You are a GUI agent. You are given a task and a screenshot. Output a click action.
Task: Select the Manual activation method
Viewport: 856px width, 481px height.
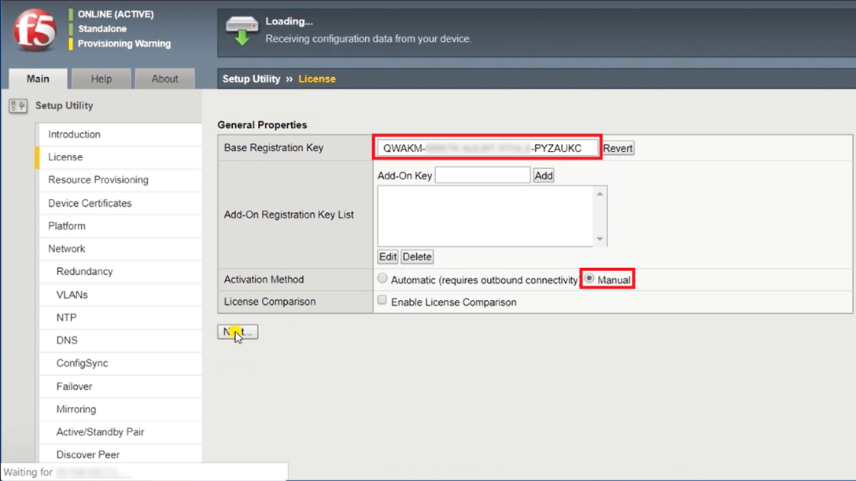pyautogui.click(x=589, y=278)
